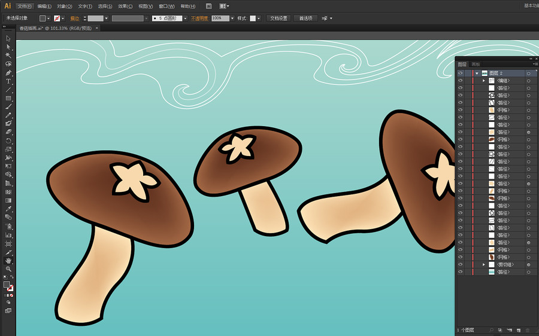The width and height of the screenshot is (539, 336).
Task: Select the Eyedropper tool
Action: click(8, 209)
